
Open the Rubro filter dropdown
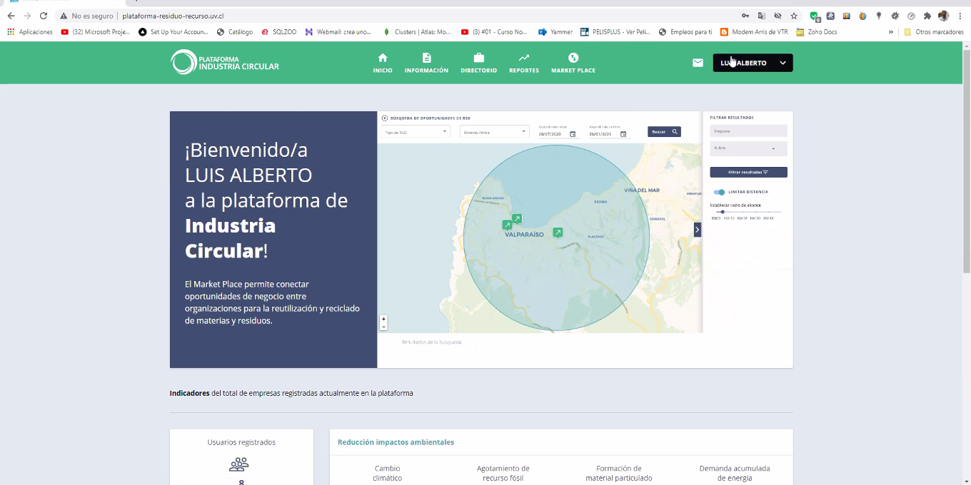click(748, 148)
